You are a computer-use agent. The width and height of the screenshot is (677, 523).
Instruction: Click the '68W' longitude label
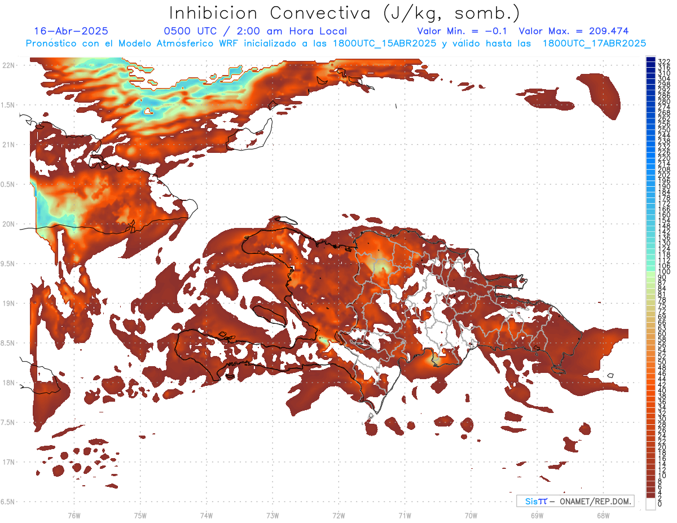click(x=603, y=515)
